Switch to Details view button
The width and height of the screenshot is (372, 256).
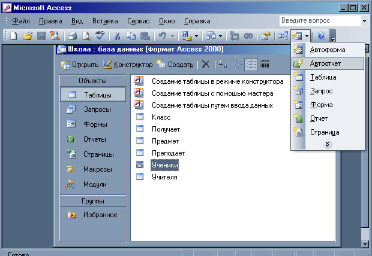pyautogui.click(x=264, y=65)
